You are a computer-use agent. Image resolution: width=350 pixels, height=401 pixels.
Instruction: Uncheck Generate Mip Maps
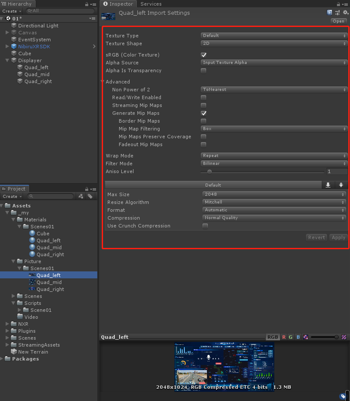pyautogui.click(x=203, y=113)
